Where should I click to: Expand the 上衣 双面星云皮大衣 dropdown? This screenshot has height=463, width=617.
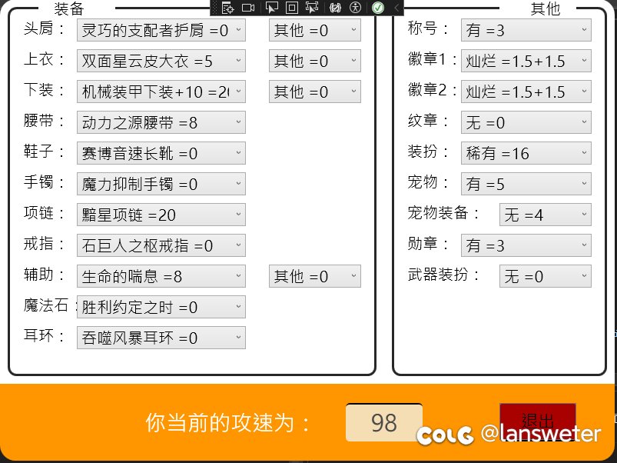coord(161,61)
